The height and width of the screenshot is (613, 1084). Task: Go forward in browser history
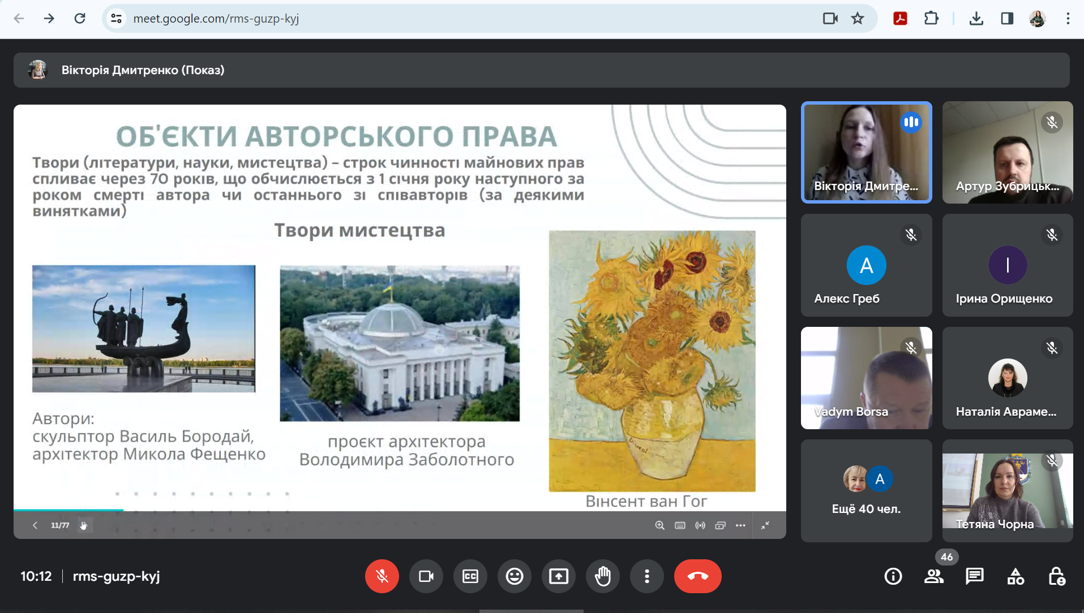click(x=49, y=18)
